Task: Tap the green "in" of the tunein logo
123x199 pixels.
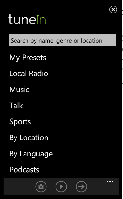Action: coord(41,19)
